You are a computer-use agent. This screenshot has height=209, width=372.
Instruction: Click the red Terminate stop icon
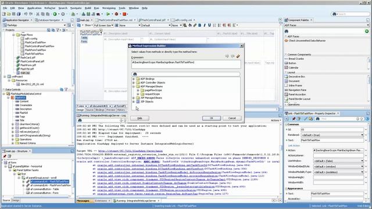[x=124, y=14]
